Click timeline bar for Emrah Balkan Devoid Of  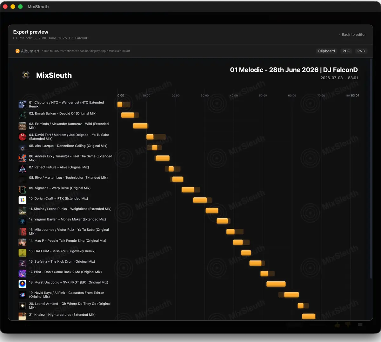coord(128,115)
